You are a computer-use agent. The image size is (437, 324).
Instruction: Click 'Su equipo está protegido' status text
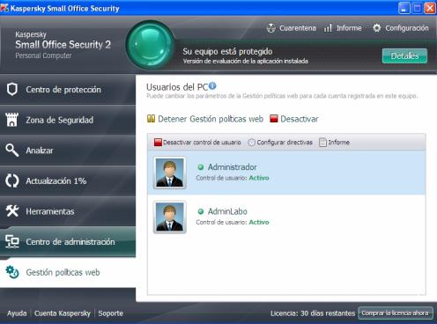click(227, 51)
